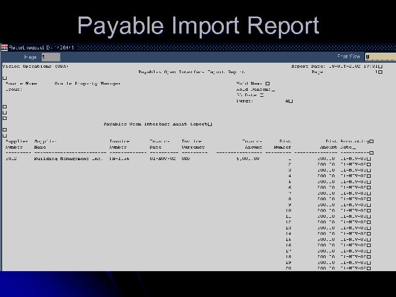Click the 'Source Name' label
The image size is (396, 297).
point(21,84)
